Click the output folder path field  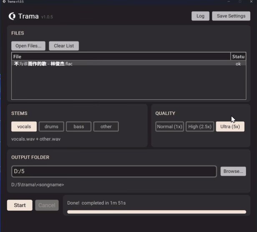[x=114, y=171]
